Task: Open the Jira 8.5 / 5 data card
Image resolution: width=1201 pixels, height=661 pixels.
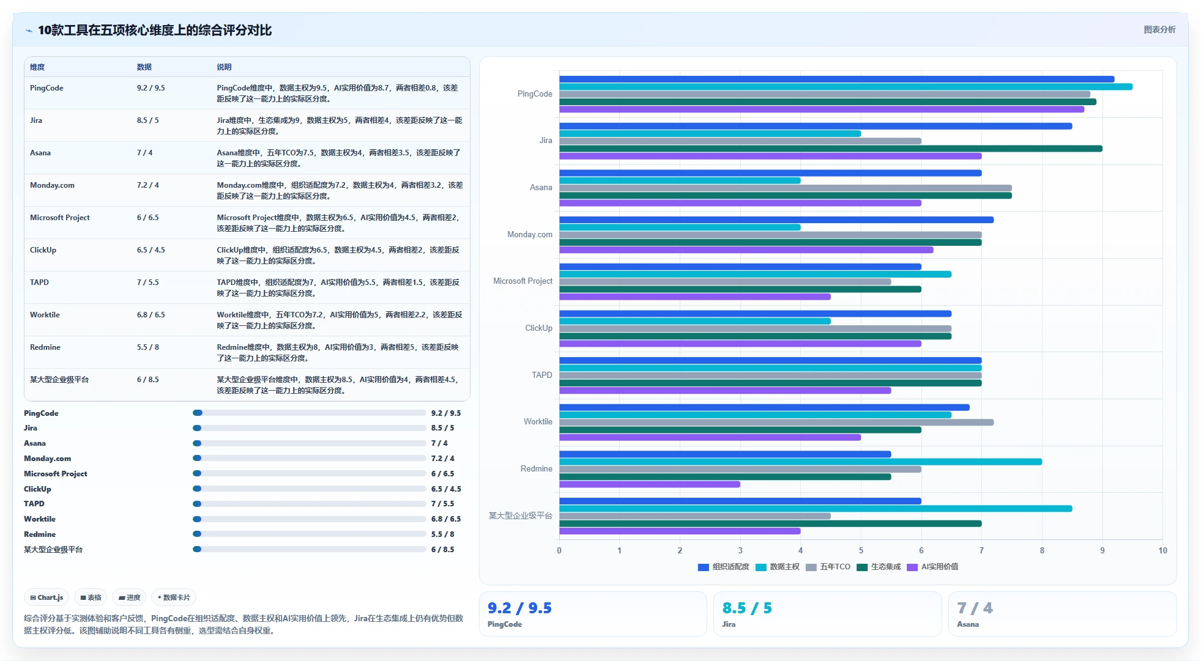Action: click(x=827, y=614)
